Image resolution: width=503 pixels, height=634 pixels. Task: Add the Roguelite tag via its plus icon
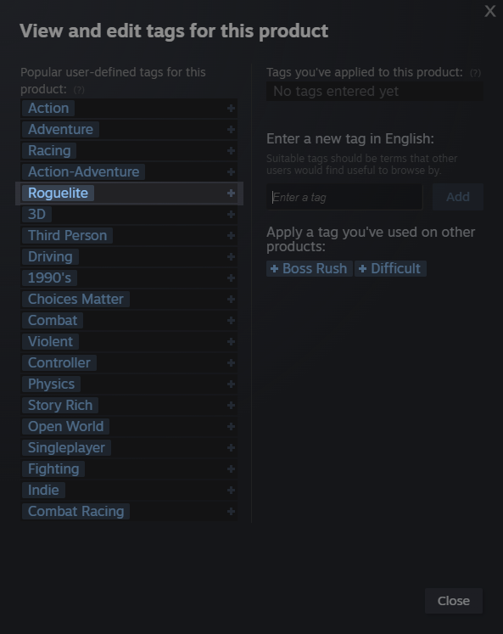tap(231, 194)
